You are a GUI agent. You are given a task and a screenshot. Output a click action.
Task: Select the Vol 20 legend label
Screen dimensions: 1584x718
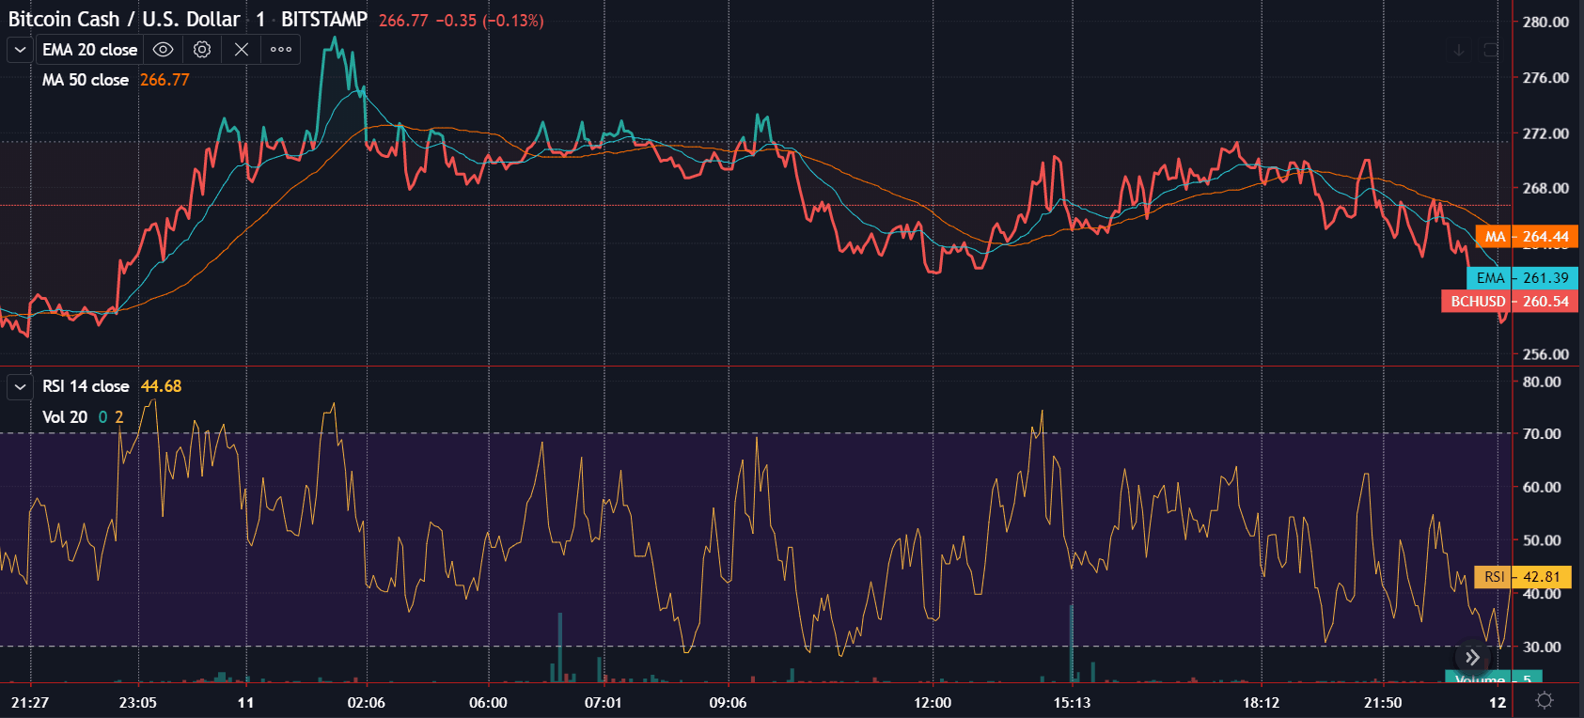coord(65,416)
